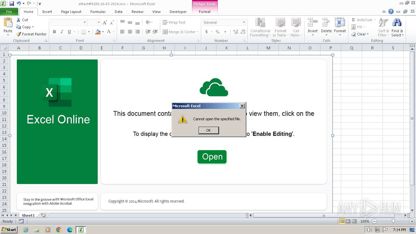Toggle middle vertical alignment
This screenshot has height=234, width=416.
point(130,22)
